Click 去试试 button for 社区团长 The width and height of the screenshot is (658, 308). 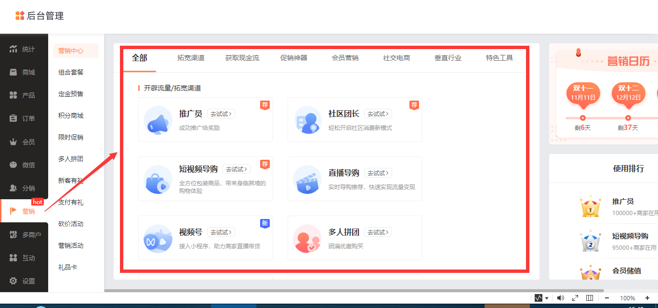pyautogui.click(x=378, y=114)
